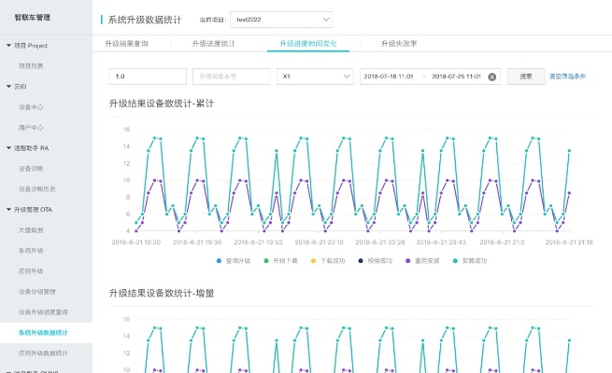Collapse the 远程助手 RA section
Image resolution: width=612 pixels, height=373 pixels.
pos(8,147)
